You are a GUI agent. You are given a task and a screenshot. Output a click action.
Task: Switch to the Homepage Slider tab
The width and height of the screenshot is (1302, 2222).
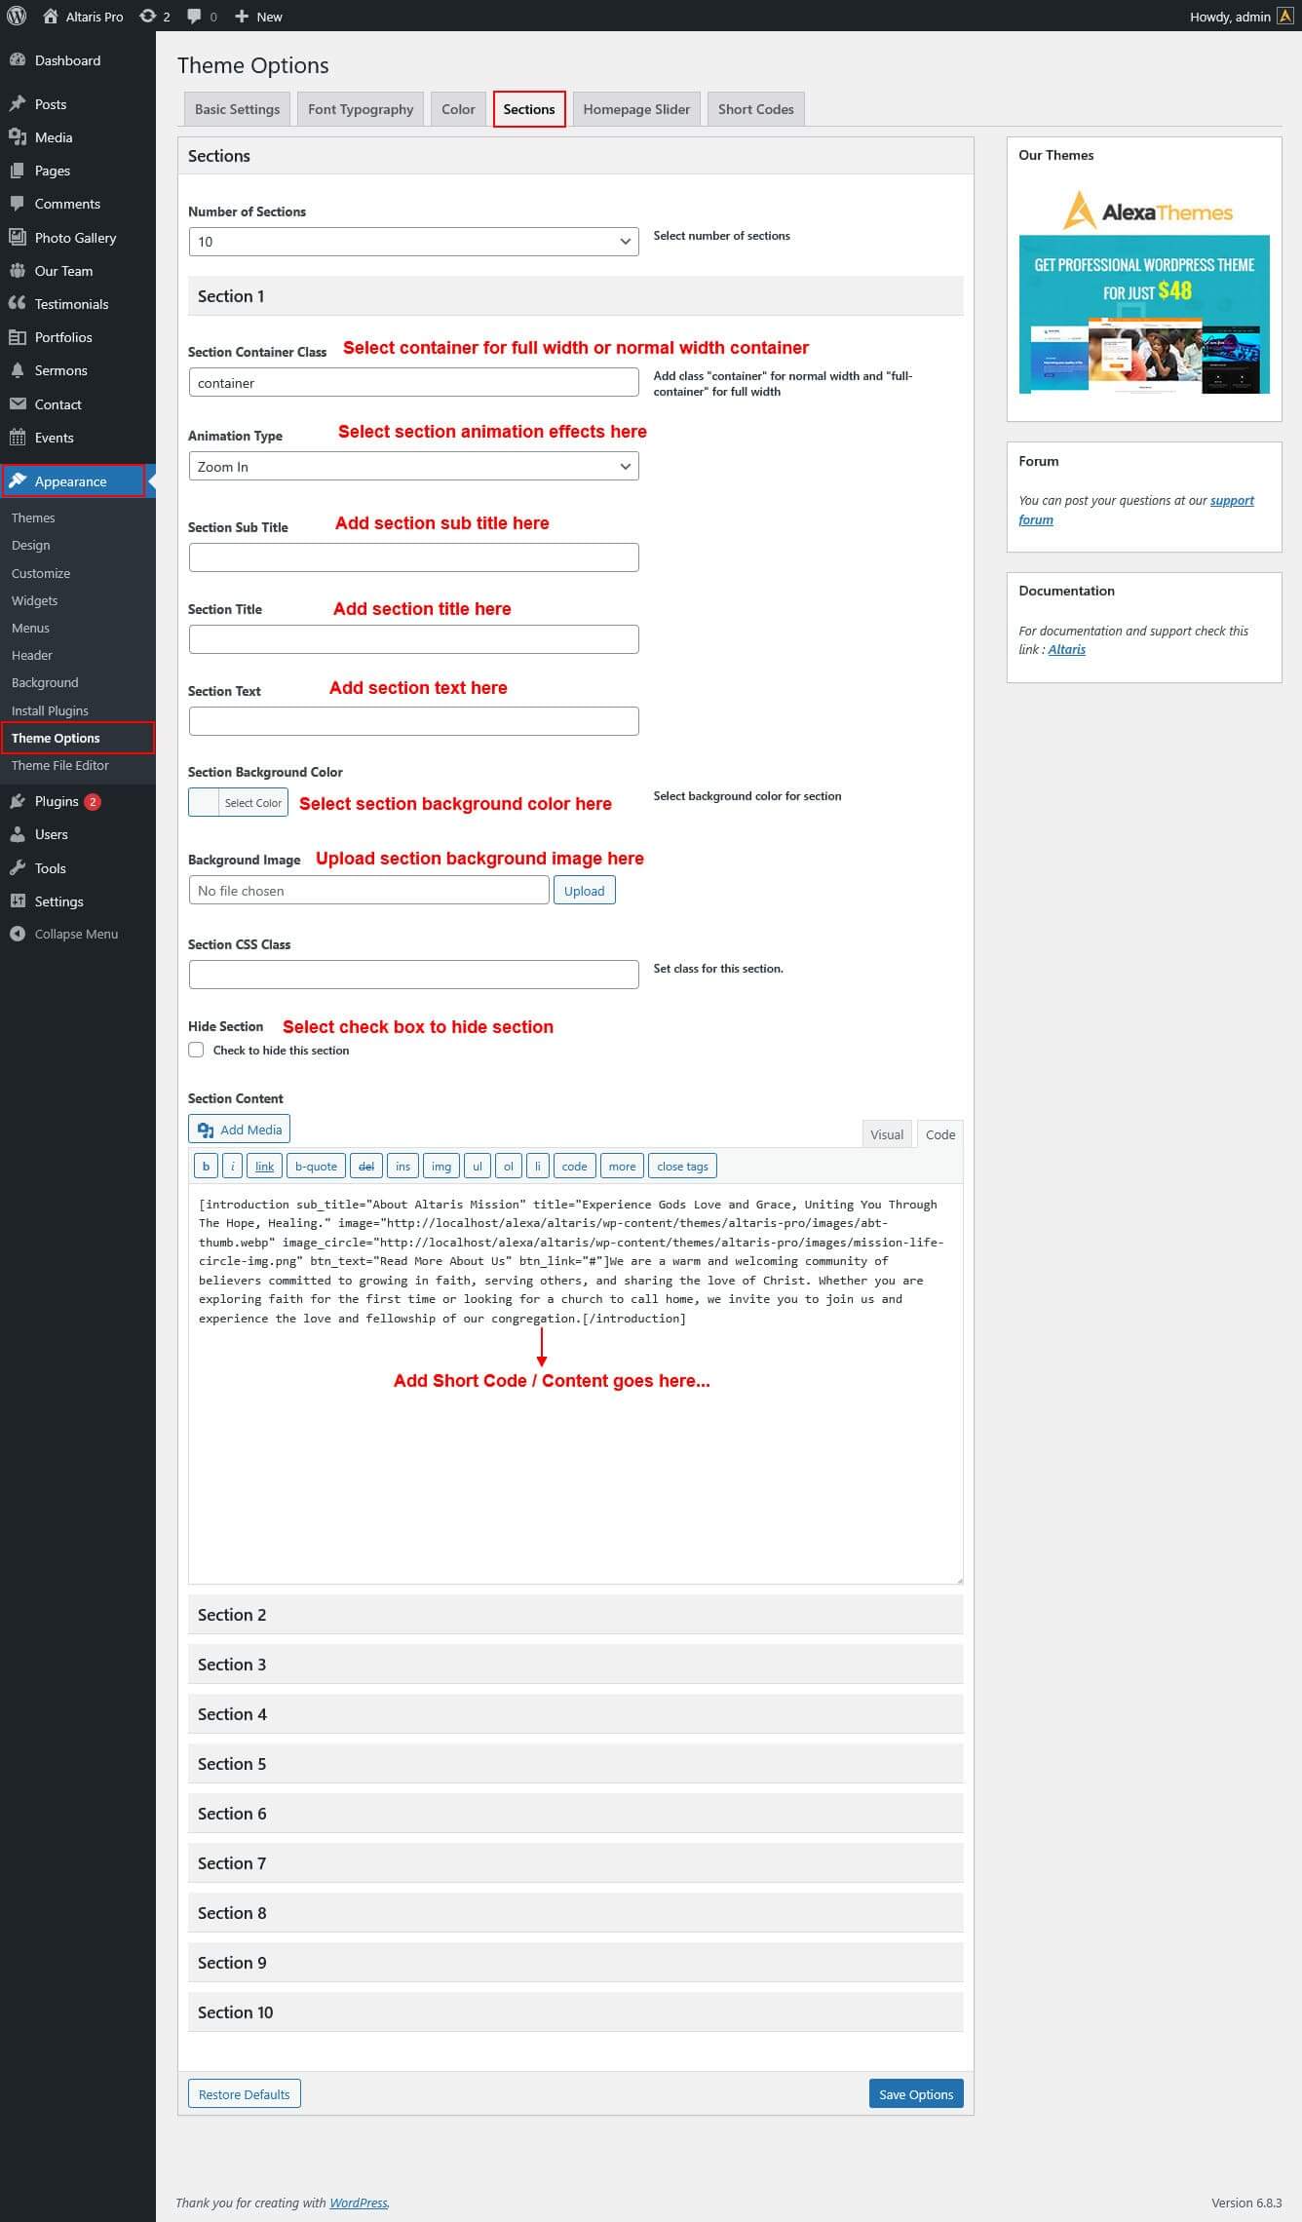(x=635, y=109)
